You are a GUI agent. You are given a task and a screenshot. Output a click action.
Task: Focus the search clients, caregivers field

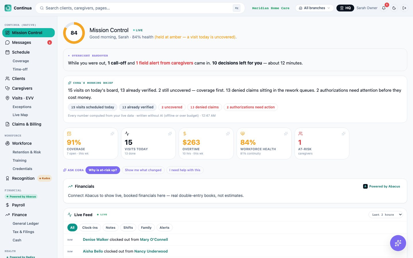point(140,8)
